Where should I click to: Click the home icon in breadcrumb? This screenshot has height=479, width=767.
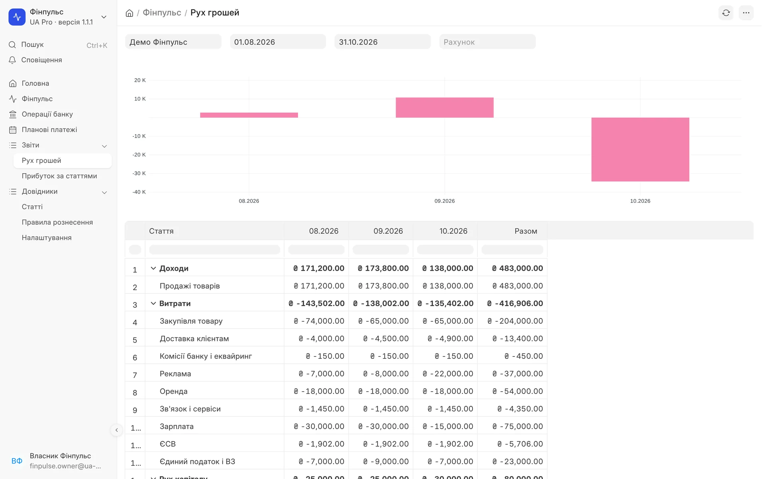pos(129,13)
